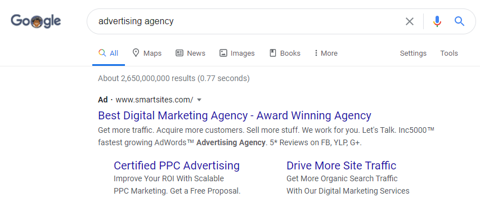Open the More search categories menu
This screenshot has width=480, height=206.
click(x=326, y=53)
